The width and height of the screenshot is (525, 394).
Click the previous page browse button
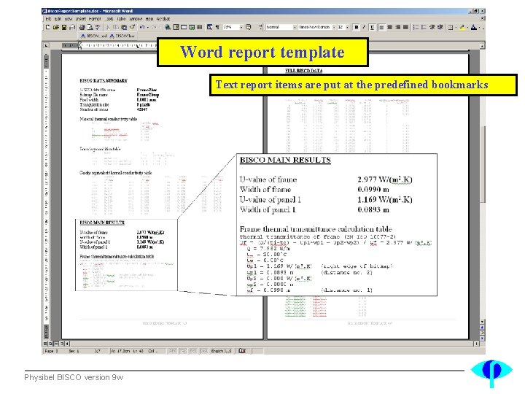[x=482, y=327]
